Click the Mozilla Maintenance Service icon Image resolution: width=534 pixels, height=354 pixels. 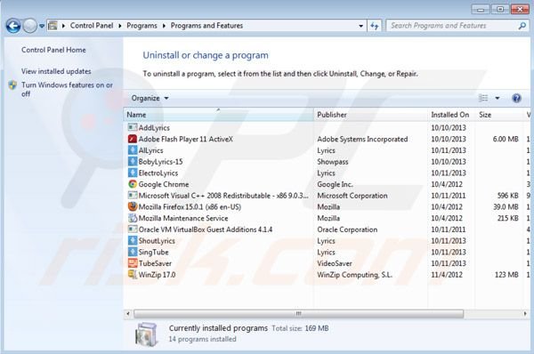pos(132,218)
